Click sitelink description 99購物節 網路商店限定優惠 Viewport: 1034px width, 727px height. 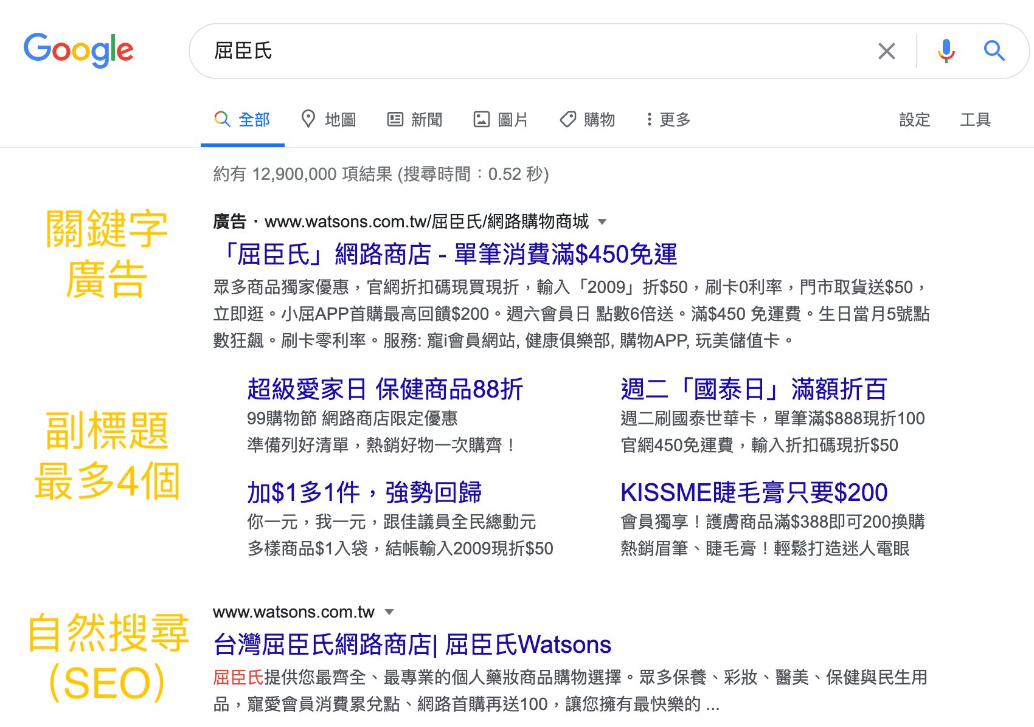tap(352, 418)
